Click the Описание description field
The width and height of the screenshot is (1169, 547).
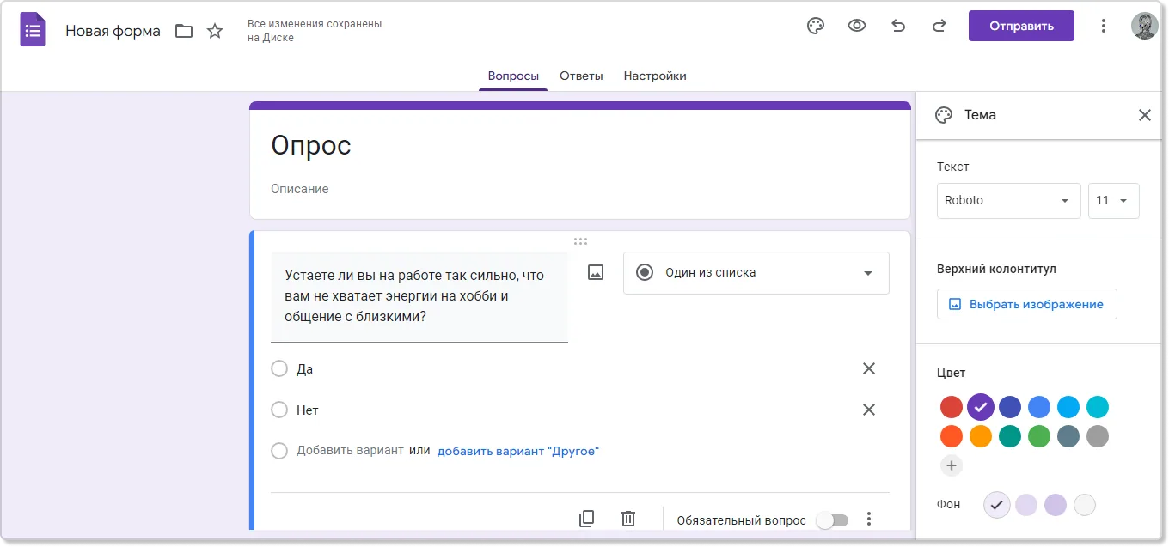pyautogui.click(x=300, y=189)
